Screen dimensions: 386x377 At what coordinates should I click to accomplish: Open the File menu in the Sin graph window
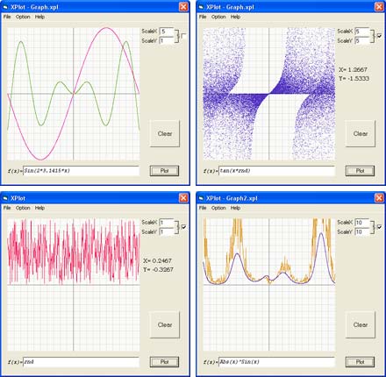coord(7,17)
